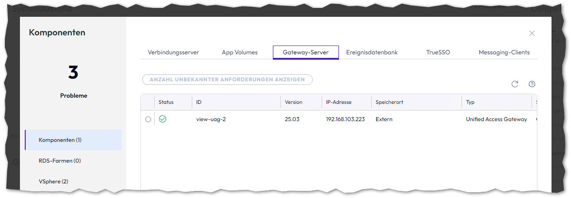Sort by the IP-Adresse column header
The height and width of the screenshot is (198, 571).
click(338, 102)
